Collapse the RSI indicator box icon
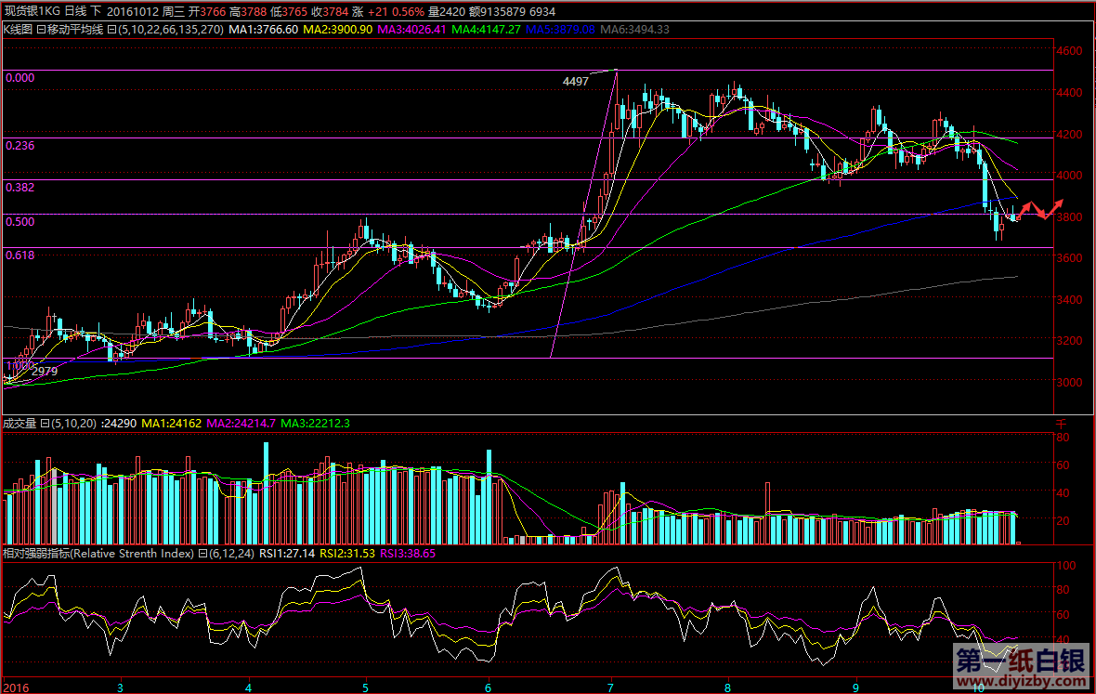1096x694 pixels. [202, 553]
